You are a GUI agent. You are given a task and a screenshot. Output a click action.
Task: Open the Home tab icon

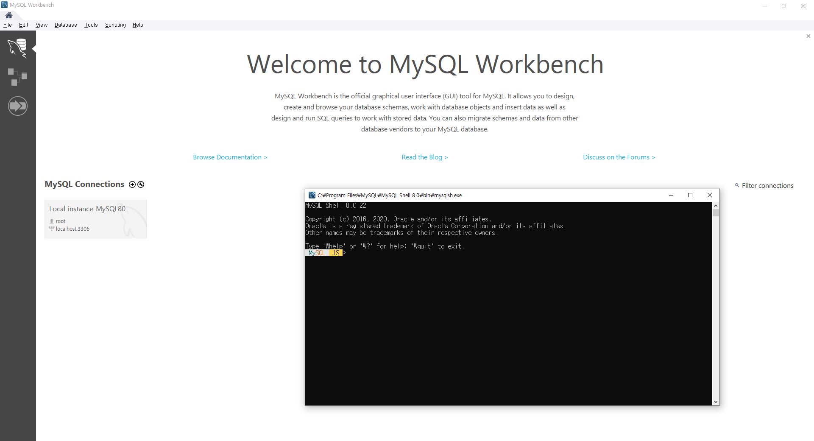tap(9, 15)
